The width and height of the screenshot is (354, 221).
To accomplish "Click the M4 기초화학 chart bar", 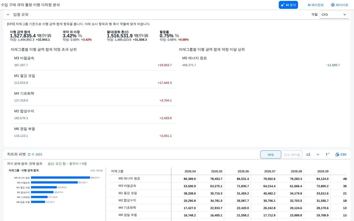I will 39,197.
